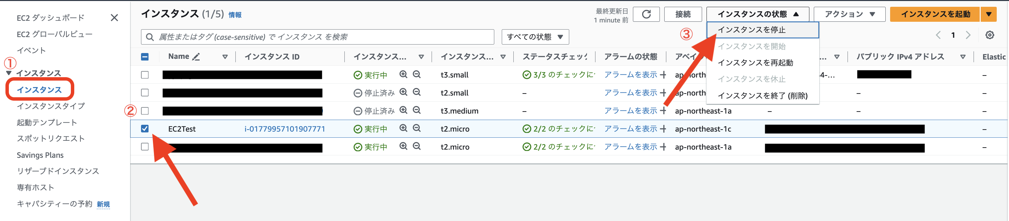This screenshot has width=1009, height=221.
Task: Click zoom-out icon in t2.small row
Action: pyautogui.click(x=417, y=92)
